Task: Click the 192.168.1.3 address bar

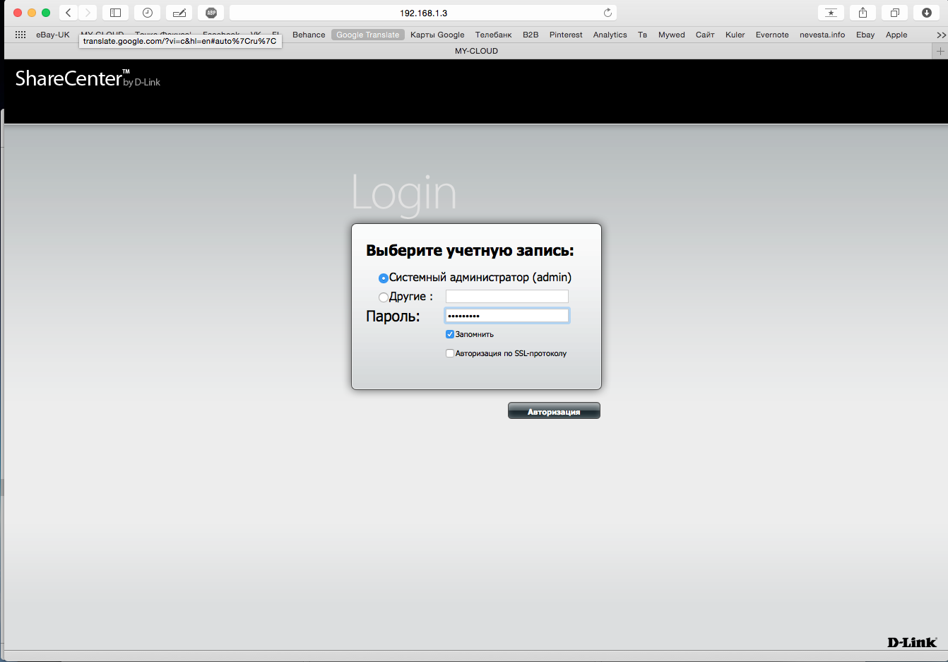Action: tap(423, 13)
